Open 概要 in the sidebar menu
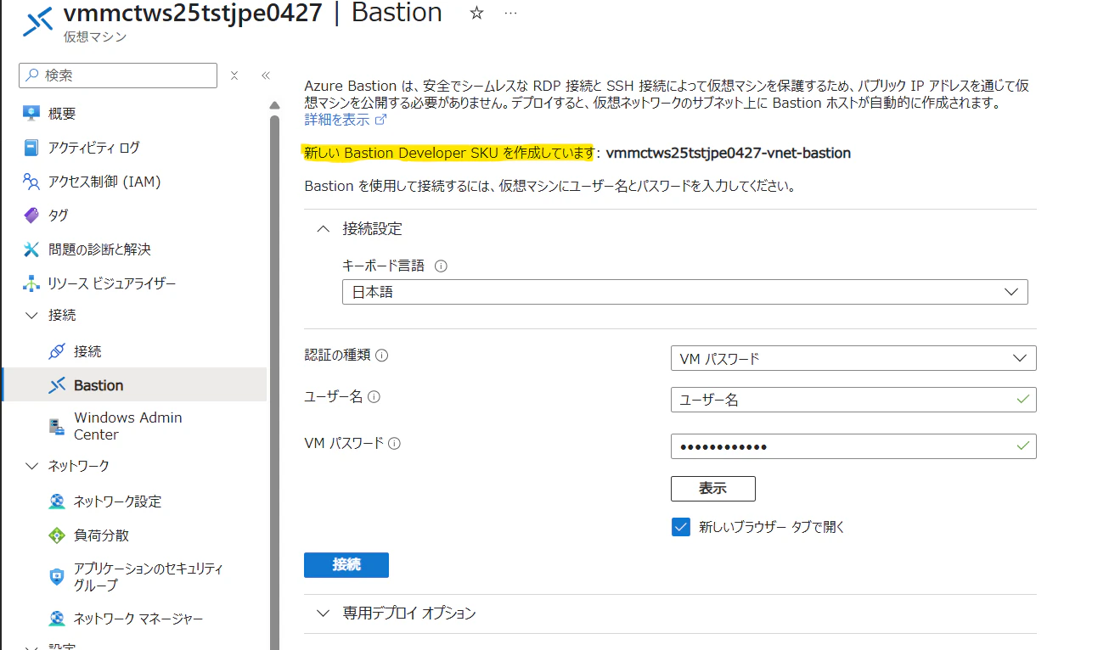This screenshot has width=1109, height=650. [62, 114]
